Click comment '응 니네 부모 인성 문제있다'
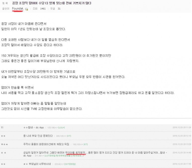The width and height of the screenshot is (192, 168). [38, 136]
